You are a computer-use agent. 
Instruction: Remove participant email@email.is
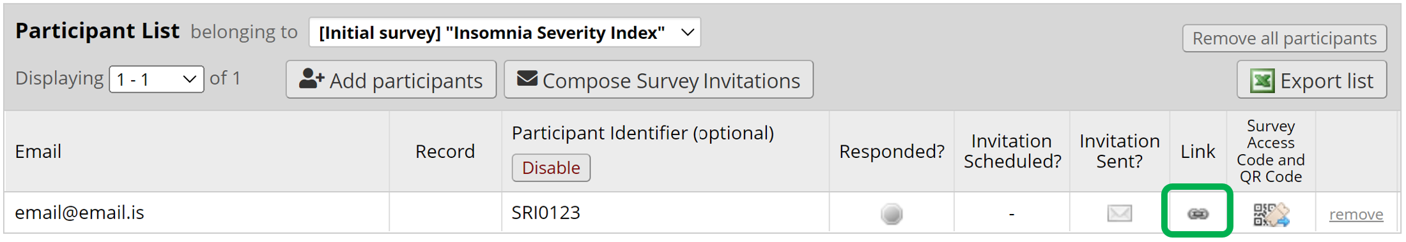click(x=1356, y=215)
